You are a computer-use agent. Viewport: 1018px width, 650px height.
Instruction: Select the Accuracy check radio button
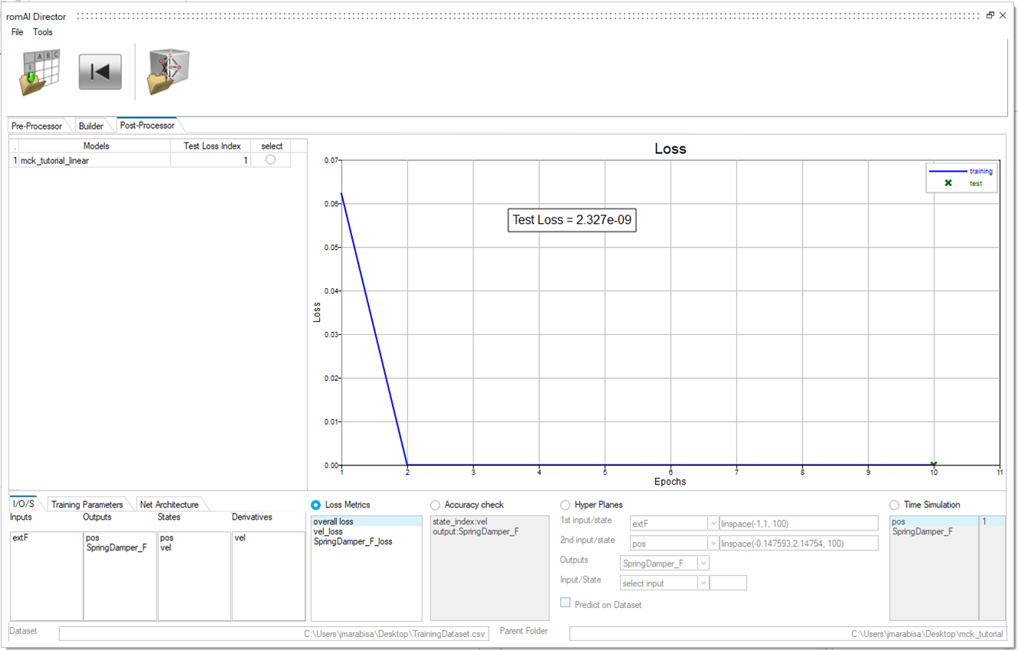[x=436, y=505]
